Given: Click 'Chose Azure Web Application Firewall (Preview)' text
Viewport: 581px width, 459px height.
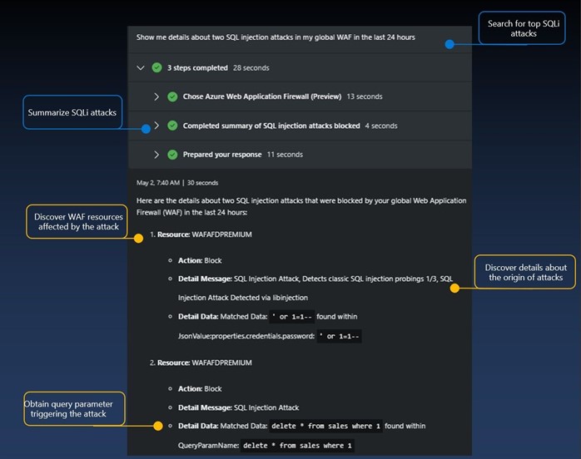Looking at the screenshot, I should pos(262,96).
